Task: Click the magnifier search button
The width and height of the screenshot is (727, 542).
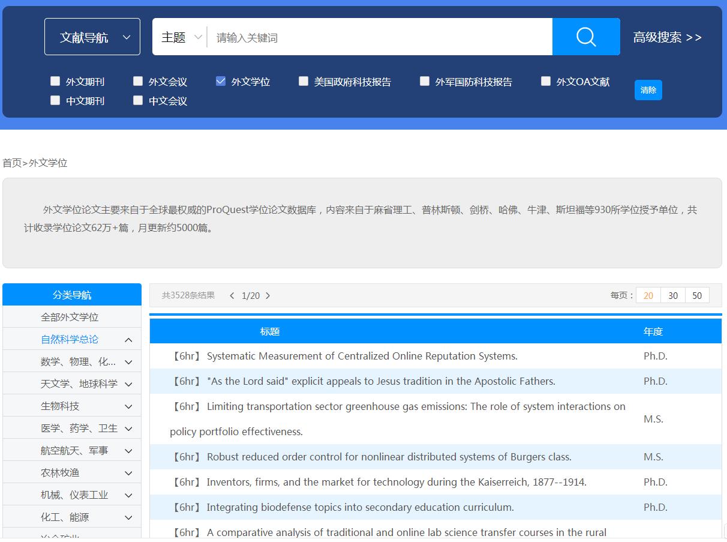Action: [x=586, y=37]
